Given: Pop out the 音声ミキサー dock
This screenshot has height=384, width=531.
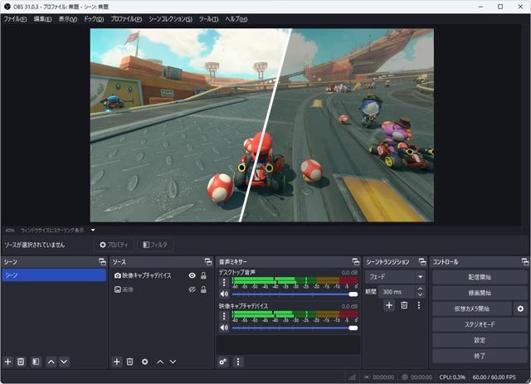Looking at the screenshot, I should 355,262.
